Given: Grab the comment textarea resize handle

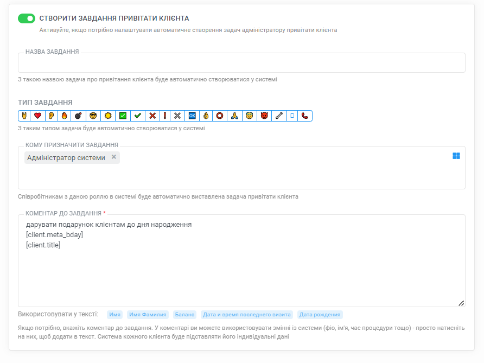Looking at the screenshot, I should click(461, 303).
